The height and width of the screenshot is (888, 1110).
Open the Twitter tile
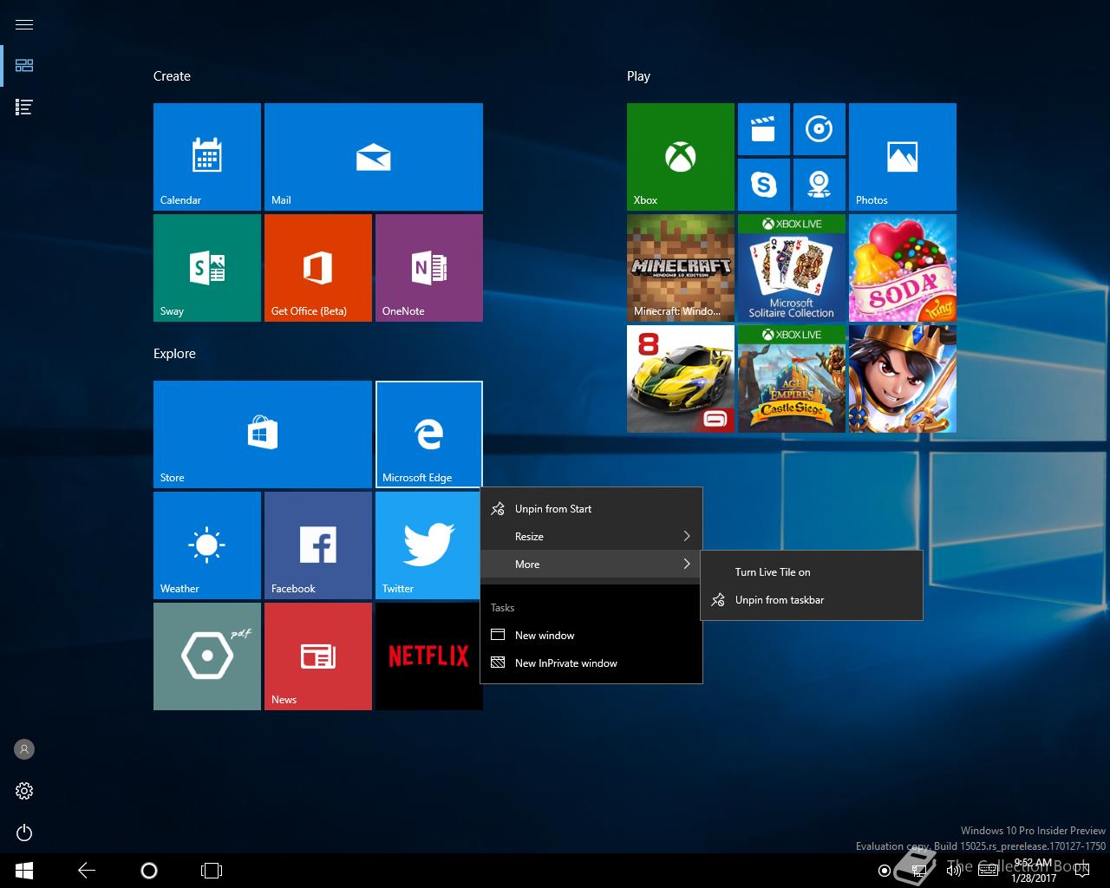[428, 545]
